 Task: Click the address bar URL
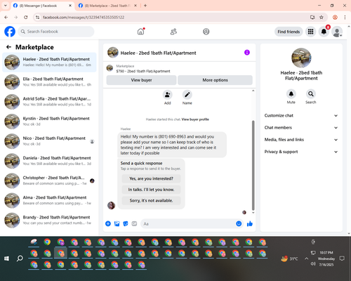pyautogui.click(x=84, y=18)
